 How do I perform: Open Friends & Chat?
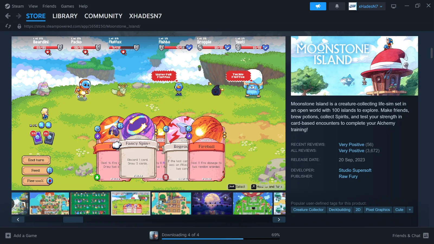406,236
